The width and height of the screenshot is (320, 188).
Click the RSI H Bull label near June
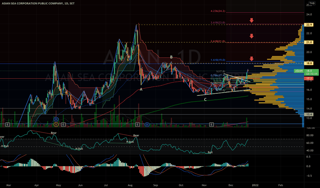coord(79,149)
